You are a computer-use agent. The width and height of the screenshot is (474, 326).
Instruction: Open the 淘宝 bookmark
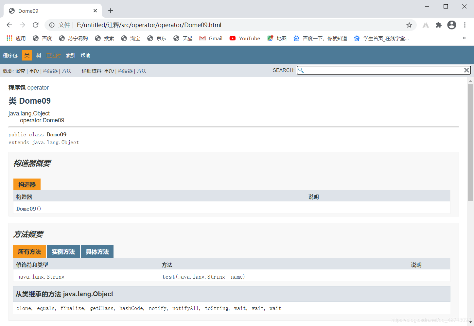pos(131,38)
